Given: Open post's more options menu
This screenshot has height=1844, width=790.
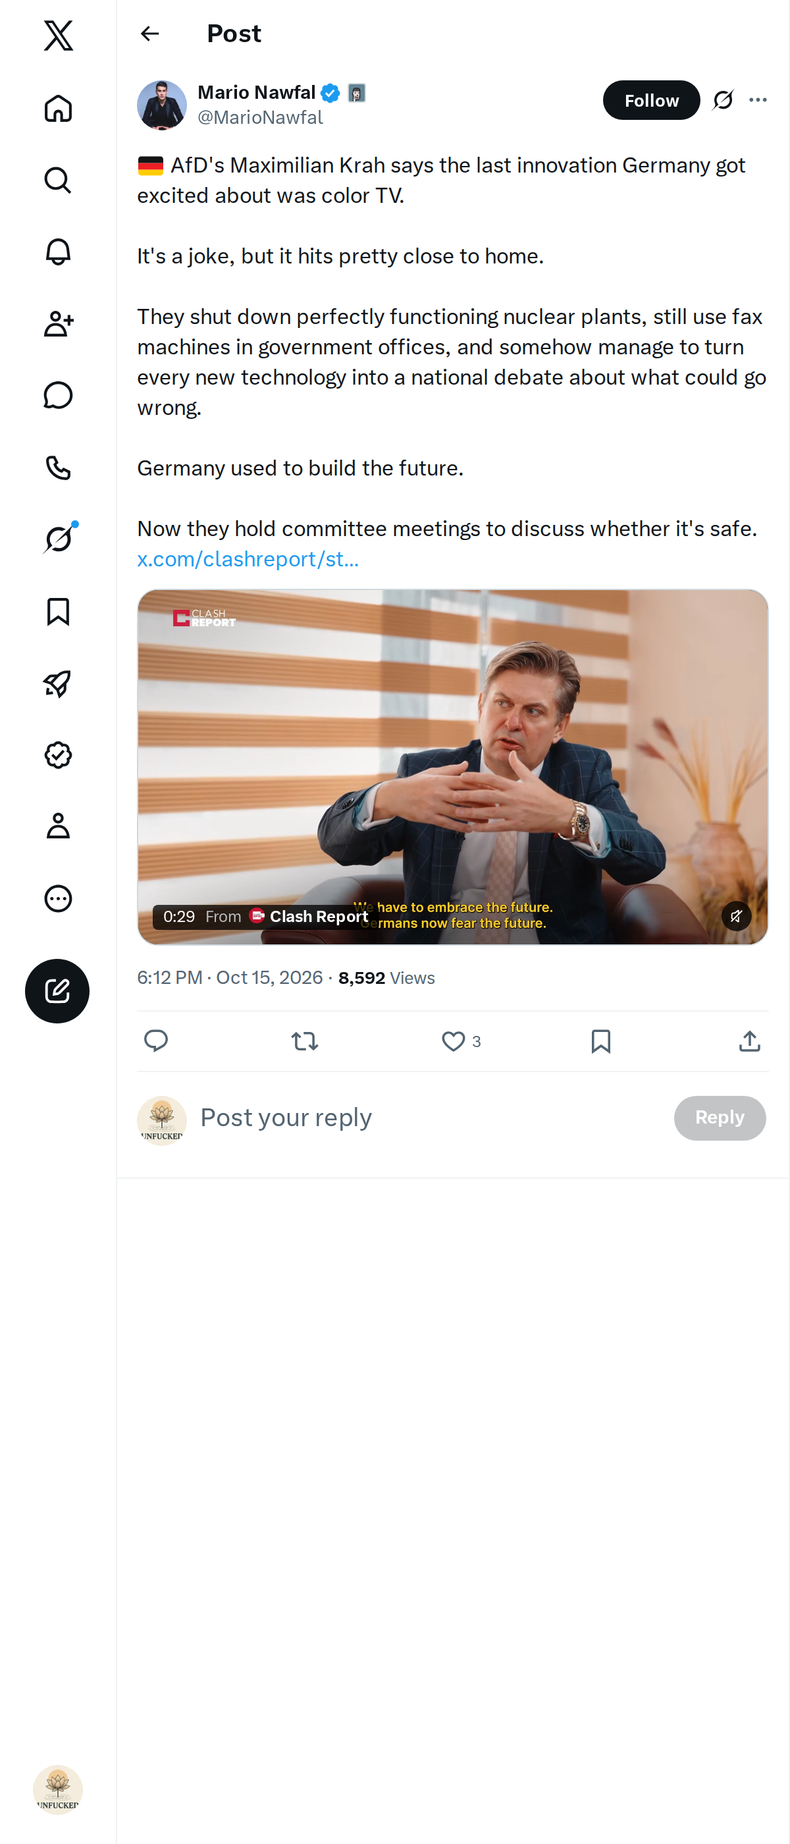Looking at the screenshot, I should 758,100.
